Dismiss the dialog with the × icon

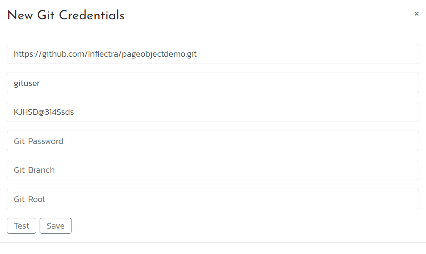tap(416, 14)
